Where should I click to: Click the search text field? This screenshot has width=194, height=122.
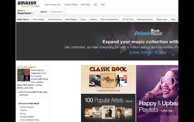[121, 12]
